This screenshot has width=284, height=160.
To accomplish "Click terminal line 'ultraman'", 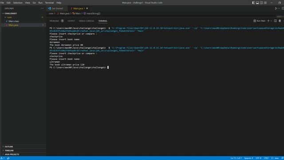I will point(55,62).
